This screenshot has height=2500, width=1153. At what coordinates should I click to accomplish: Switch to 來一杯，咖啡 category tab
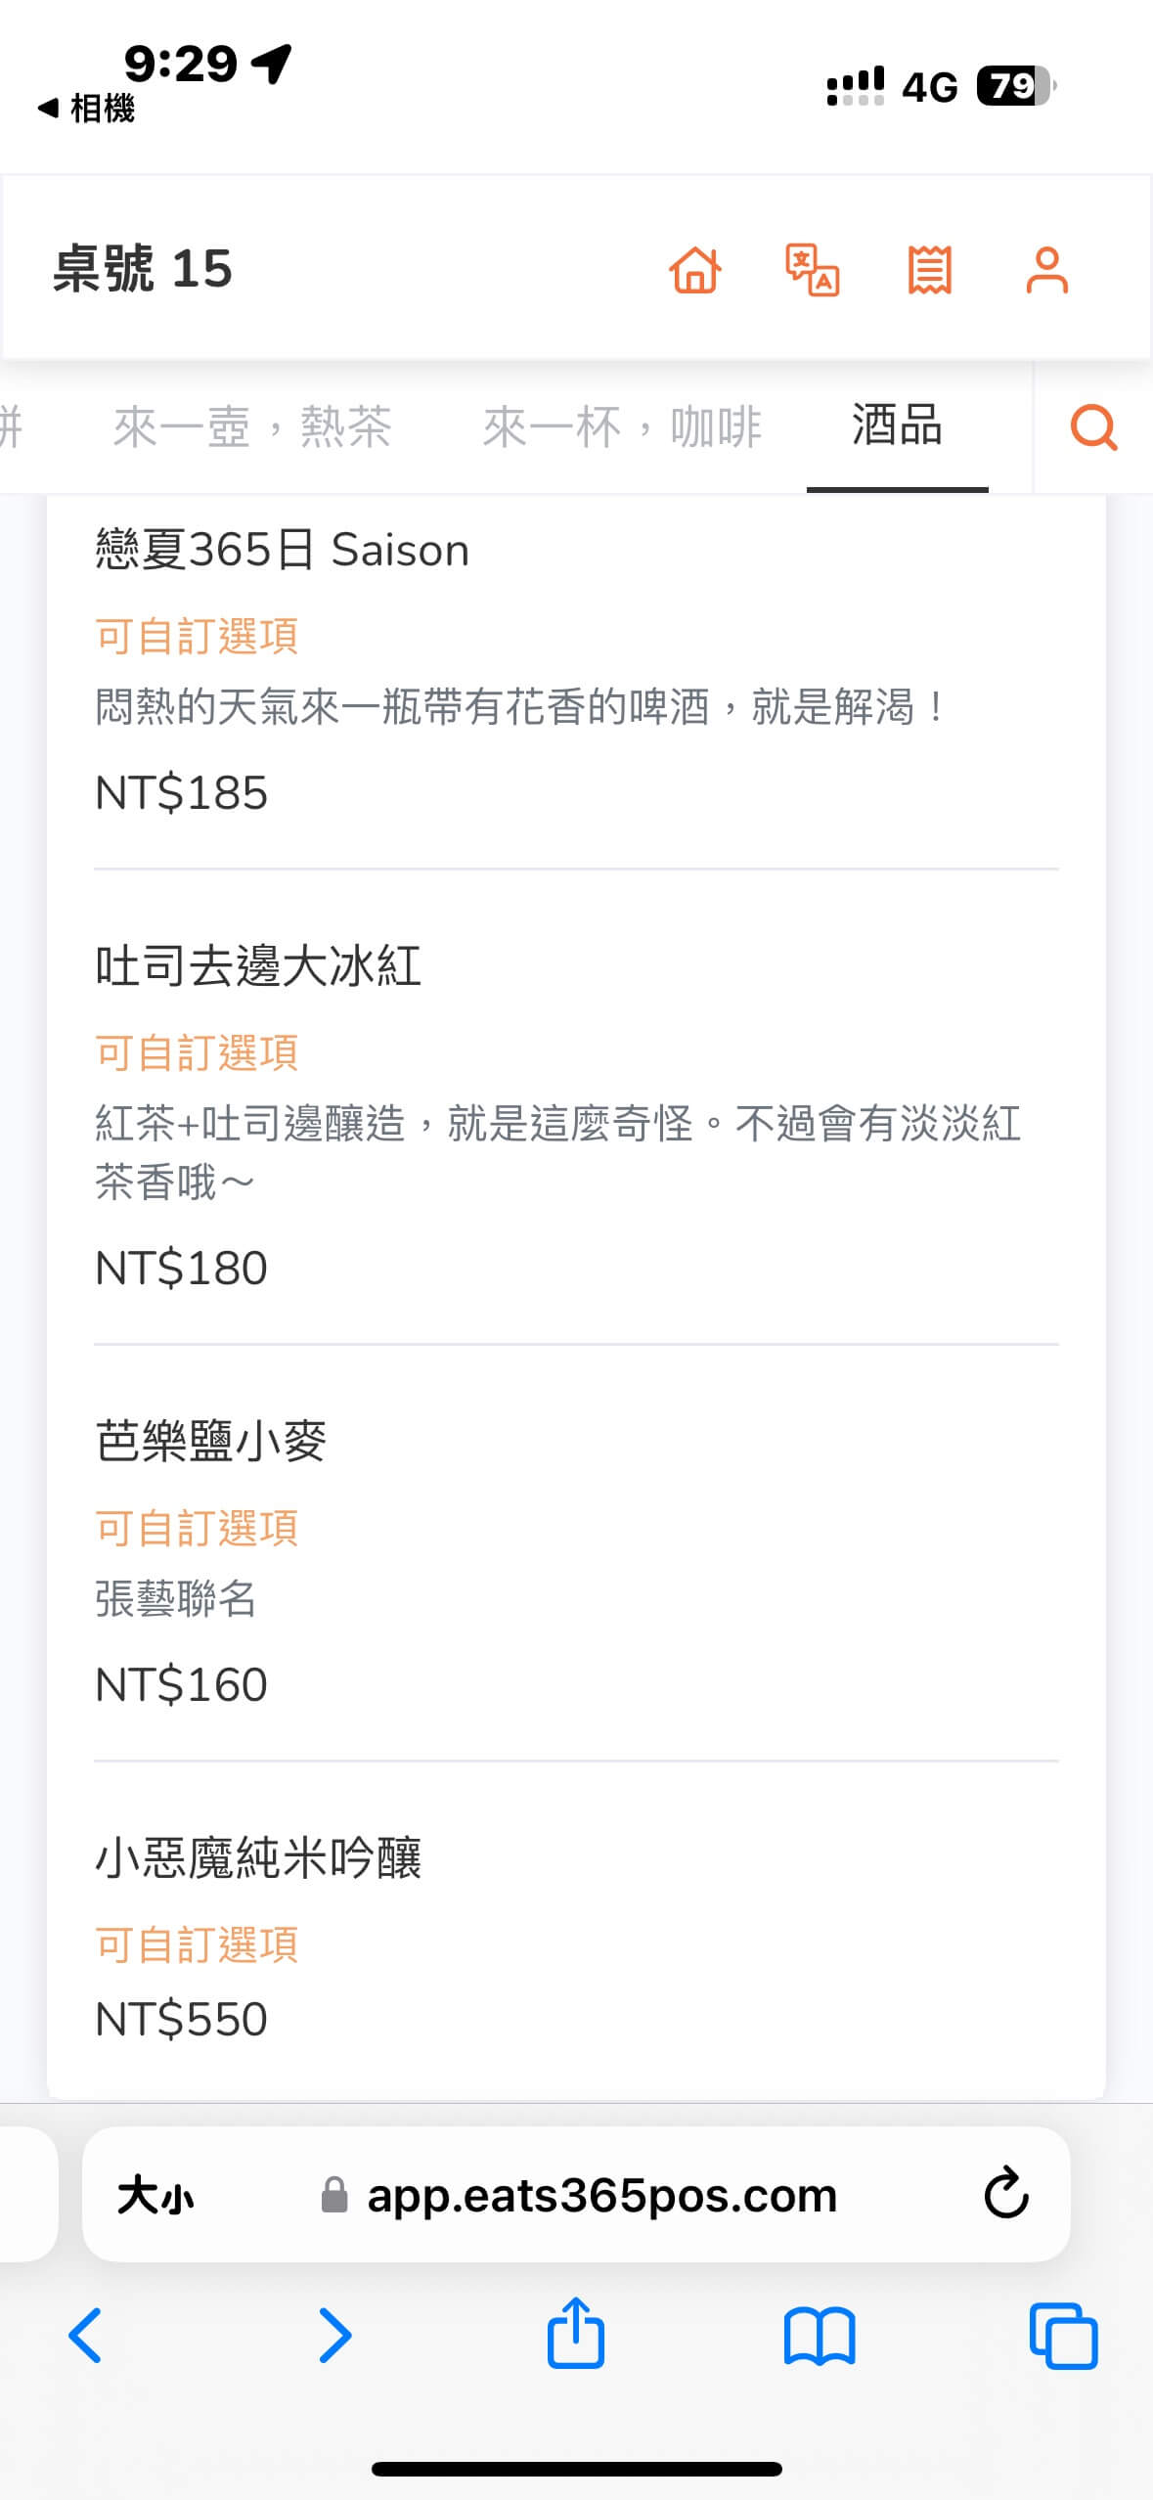pyautogui.click(x=622, y=426)
